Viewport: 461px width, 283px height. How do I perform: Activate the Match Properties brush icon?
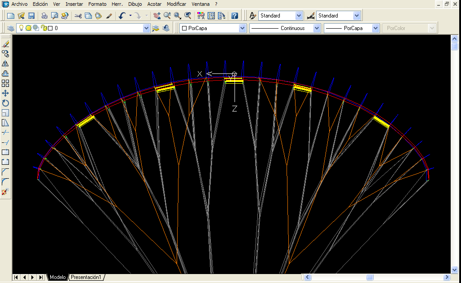pyautogui.click(x=109, y=16)
